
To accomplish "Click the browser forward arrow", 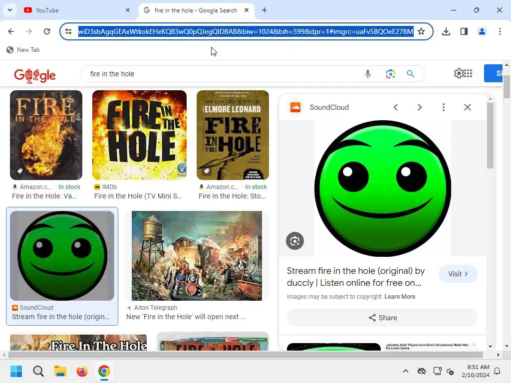I will click(28, 31).
